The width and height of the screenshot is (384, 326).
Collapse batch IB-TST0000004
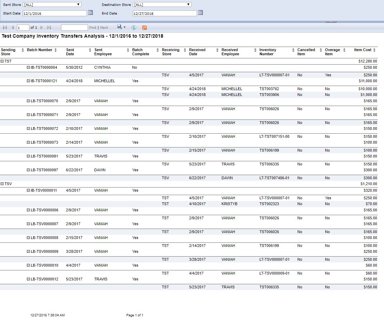click(28, 67)
